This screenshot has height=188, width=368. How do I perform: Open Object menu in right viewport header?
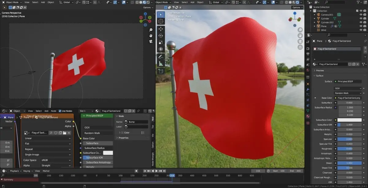pos(200,2)
